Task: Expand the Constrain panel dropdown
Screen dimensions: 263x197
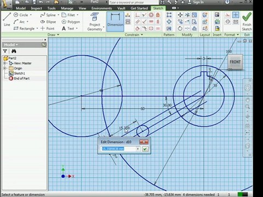Action: point(142,34)
